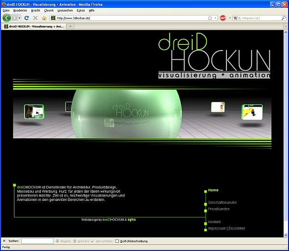Close the find bar with the X

(4, 241)
